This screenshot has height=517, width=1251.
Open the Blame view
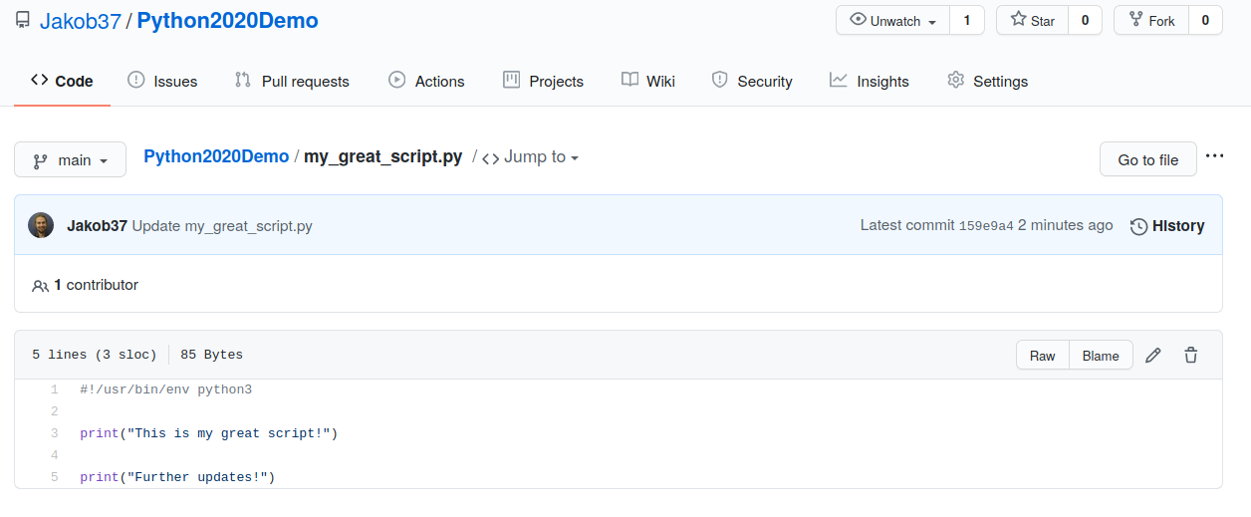(1101, 356)
